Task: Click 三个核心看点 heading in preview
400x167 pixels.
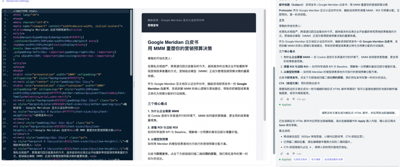Action: [x=157, y=104]
